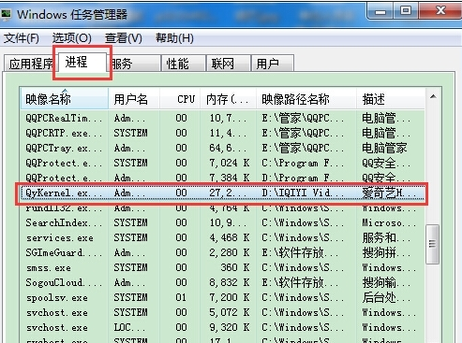Click the 7,200 K memory value

click(x=230, y=297)
